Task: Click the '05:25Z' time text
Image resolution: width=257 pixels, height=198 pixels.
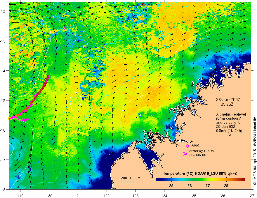Action: click(x=227, y=105)
